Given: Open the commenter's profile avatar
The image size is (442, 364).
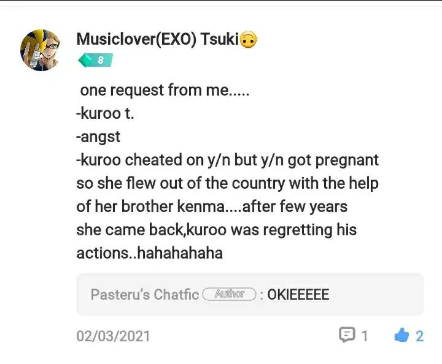Looking at the screenshot, I should pos(41,50).
